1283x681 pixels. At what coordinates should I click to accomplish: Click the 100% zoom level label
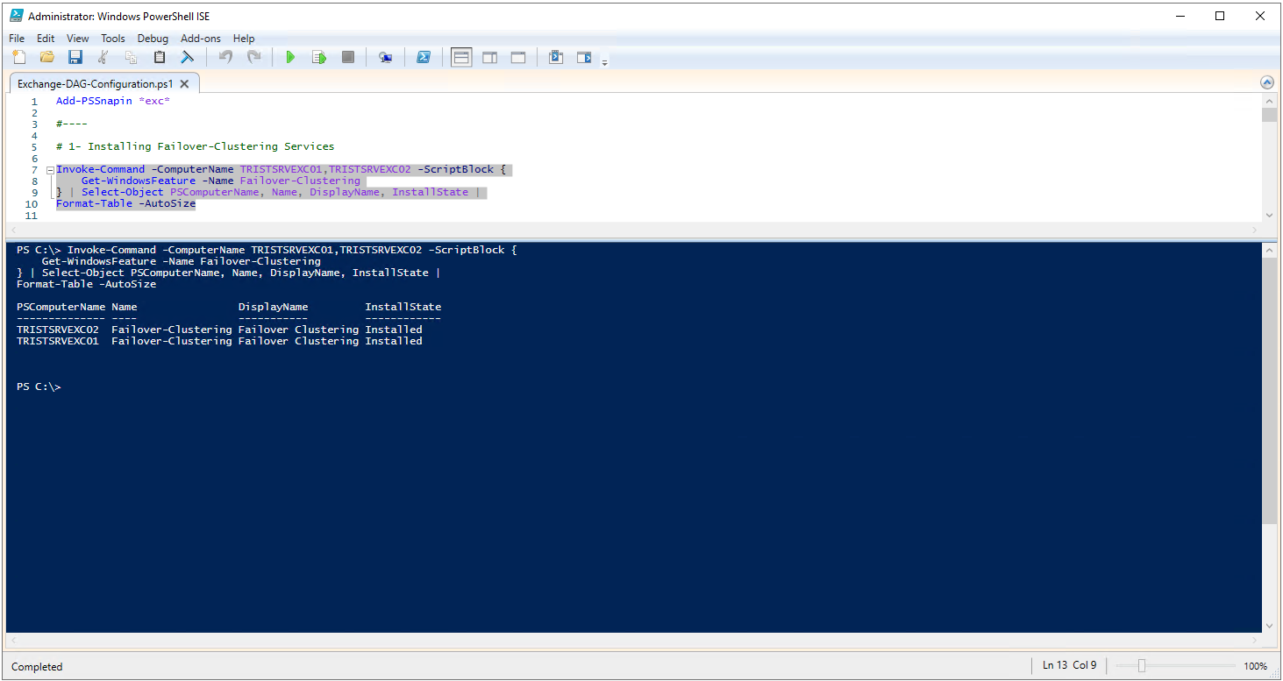[x=1255, y=667]
